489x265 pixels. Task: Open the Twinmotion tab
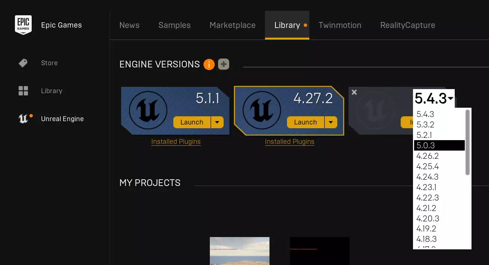click(340, 25)
